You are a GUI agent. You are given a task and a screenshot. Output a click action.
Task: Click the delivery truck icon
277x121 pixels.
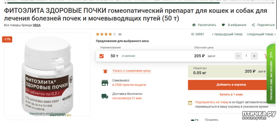(105, 96)
